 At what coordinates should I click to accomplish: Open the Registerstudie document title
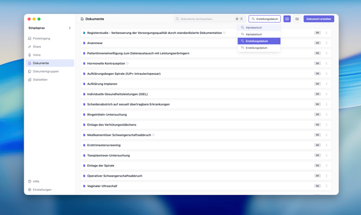click(155, 33)
